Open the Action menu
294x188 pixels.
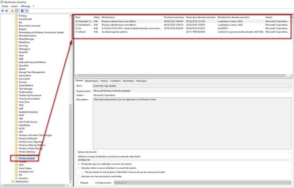[14, 6]
